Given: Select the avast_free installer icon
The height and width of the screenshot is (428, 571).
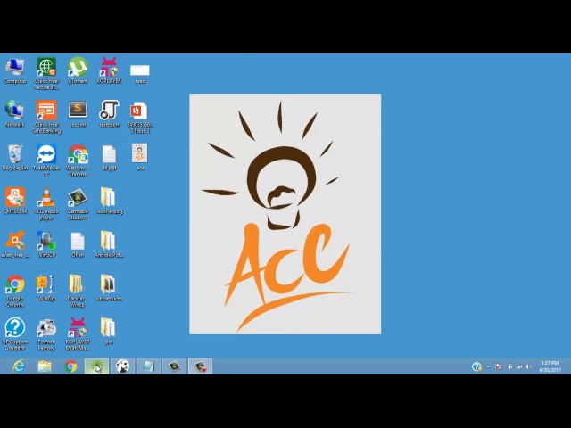Looking at the screenshot, I should click(x=15, y=244).
